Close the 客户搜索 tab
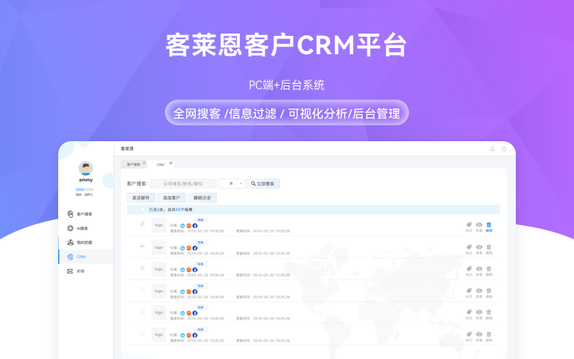 144,163
